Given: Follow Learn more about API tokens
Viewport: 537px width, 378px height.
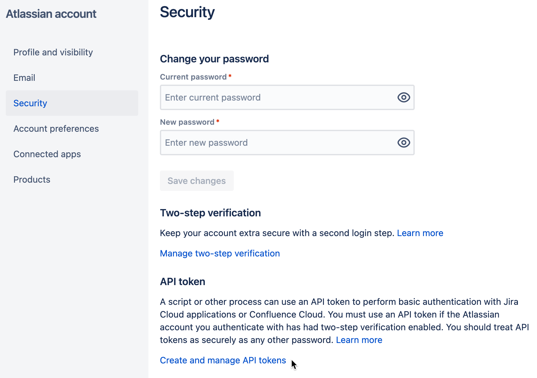Looking at the screenshot, I should tap(359, 340).
